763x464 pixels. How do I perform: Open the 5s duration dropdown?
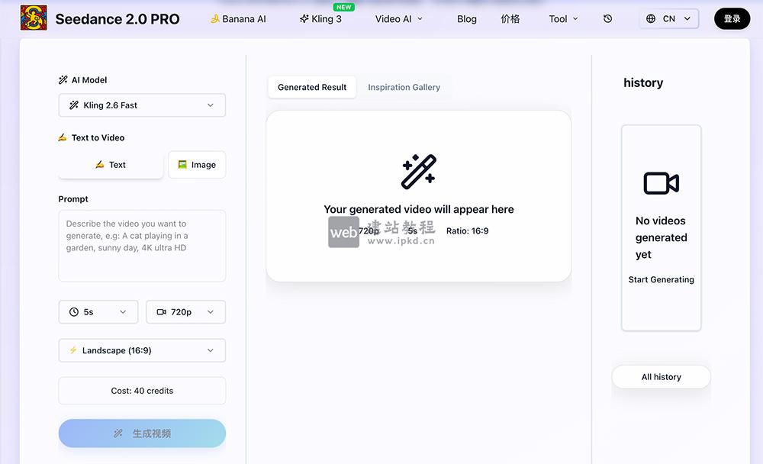98,311
